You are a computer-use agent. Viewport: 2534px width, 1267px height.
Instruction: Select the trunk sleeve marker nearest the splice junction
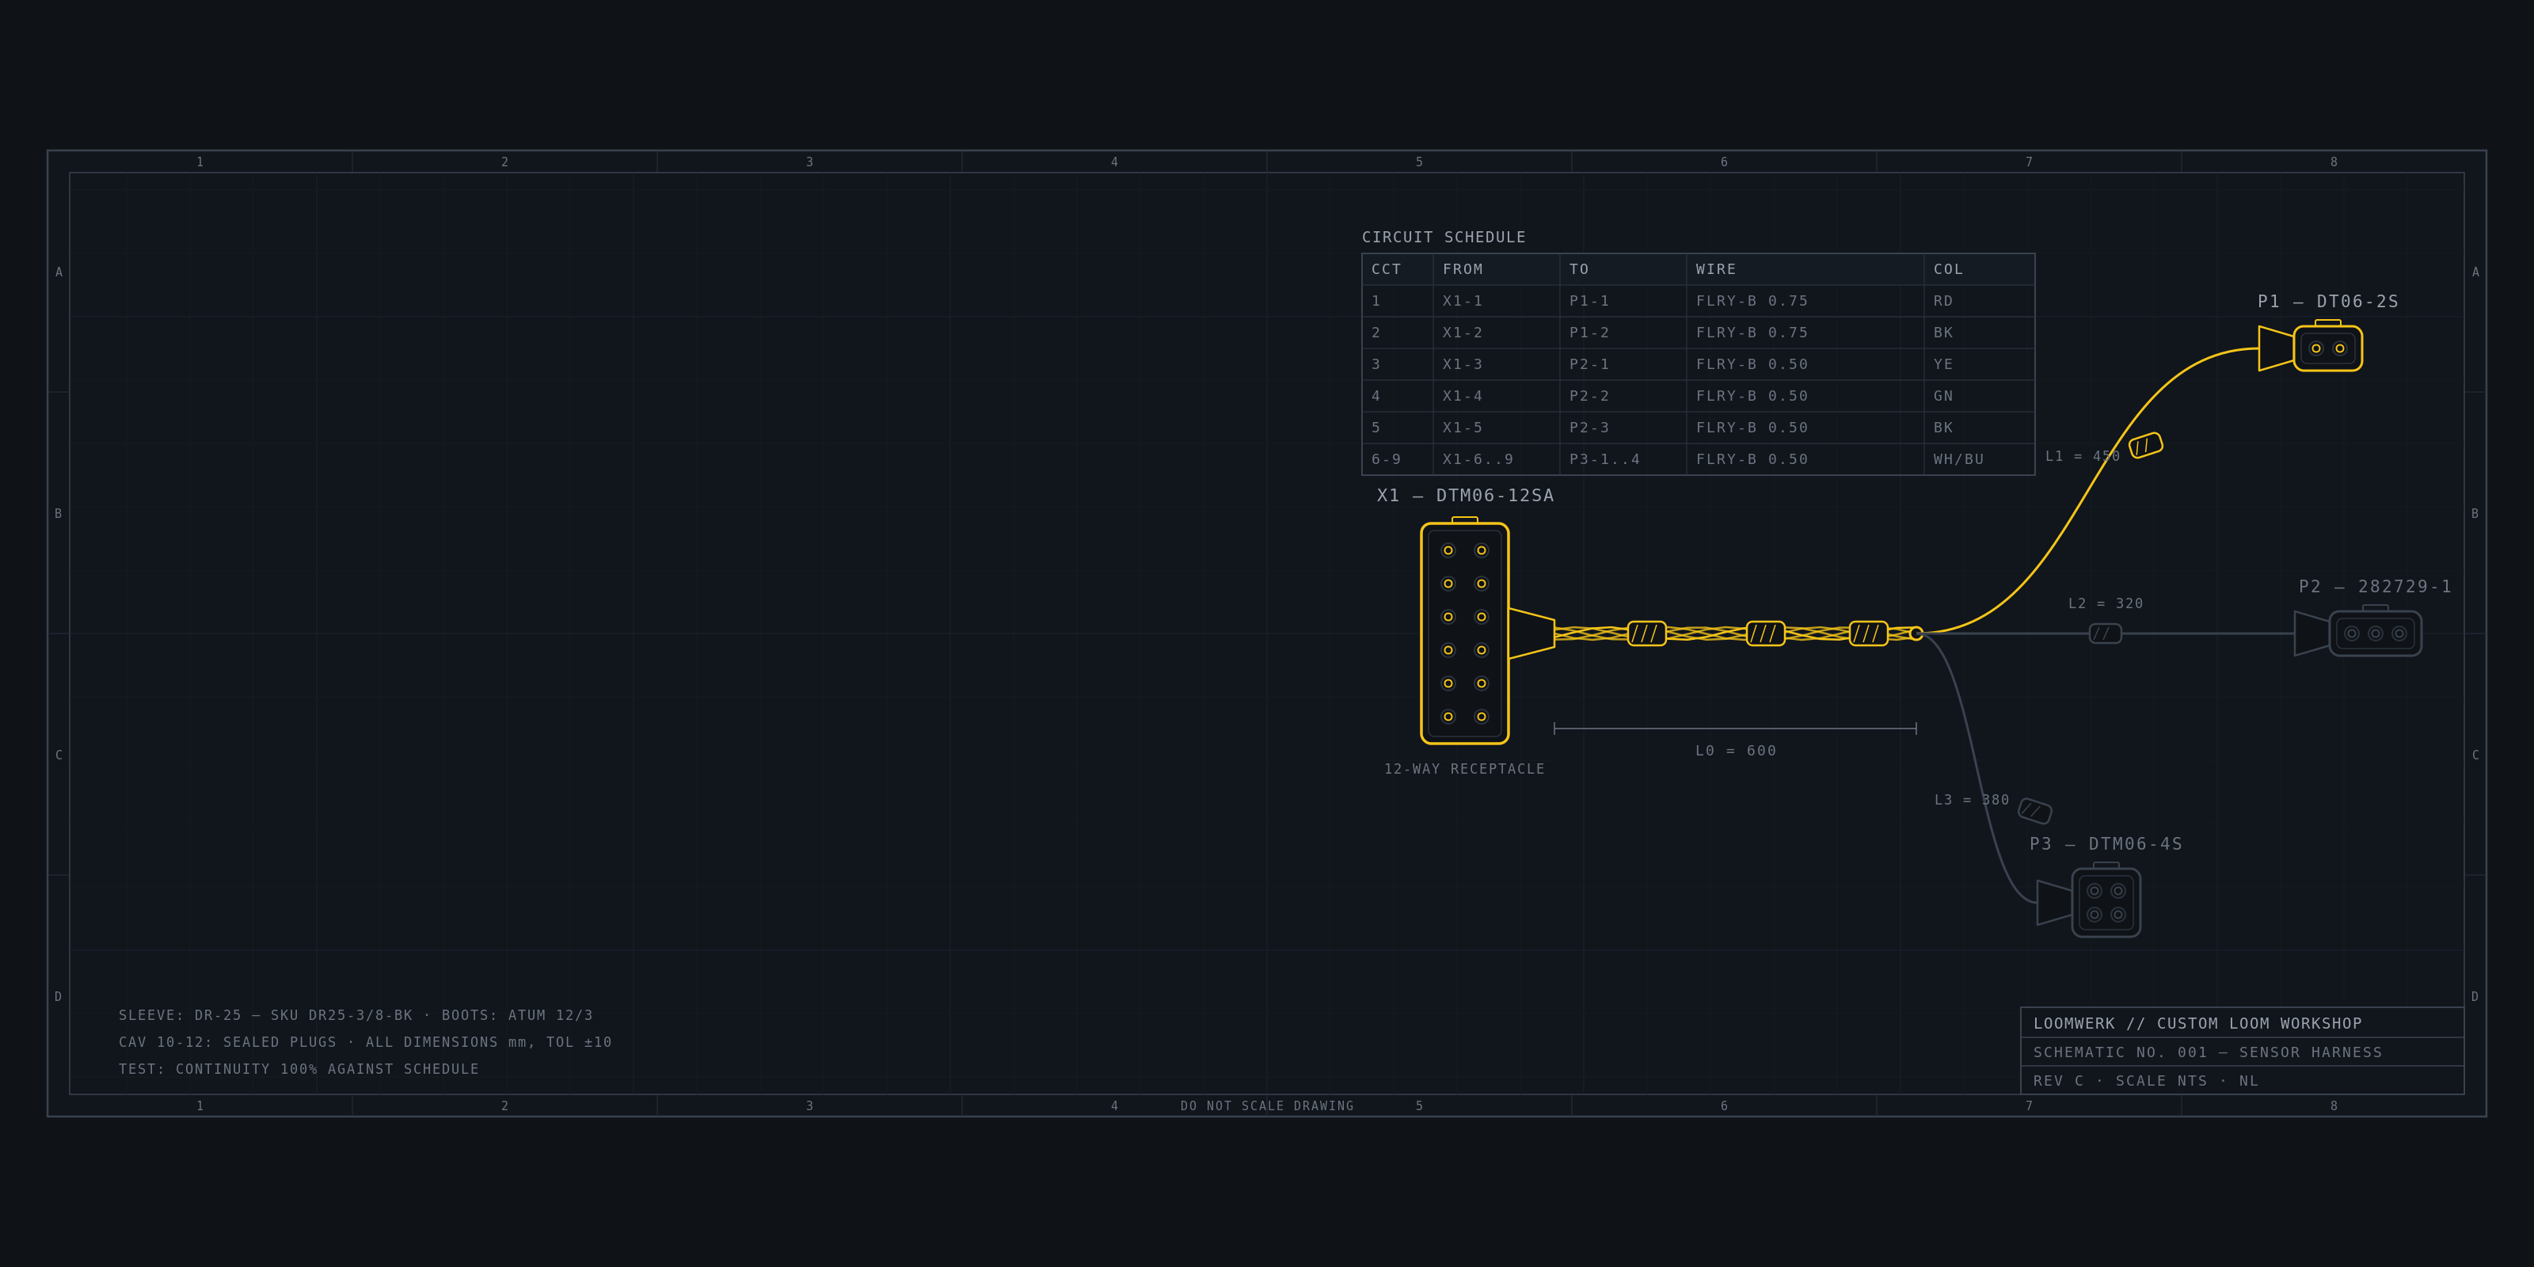1868,633
